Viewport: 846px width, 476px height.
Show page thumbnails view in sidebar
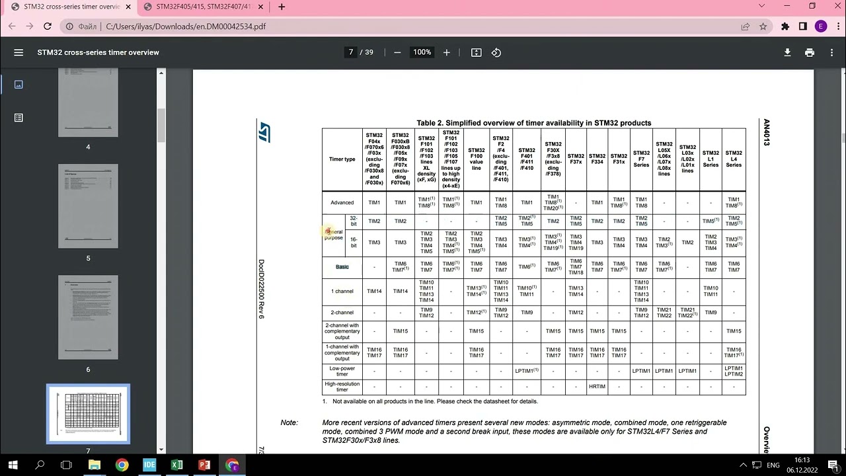click(19, 85)
